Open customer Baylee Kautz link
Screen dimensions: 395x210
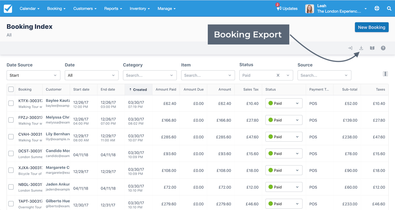(x=58, y=100)
